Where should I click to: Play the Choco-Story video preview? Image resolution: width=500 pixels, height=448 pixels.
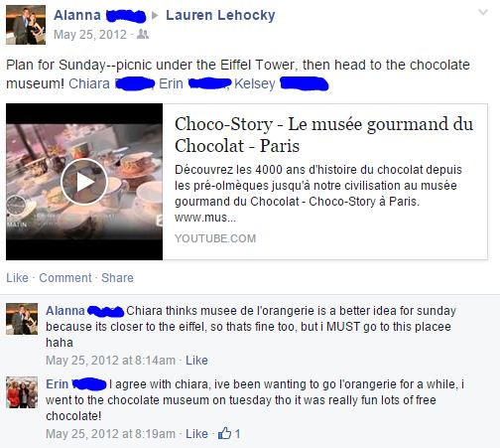84,182
